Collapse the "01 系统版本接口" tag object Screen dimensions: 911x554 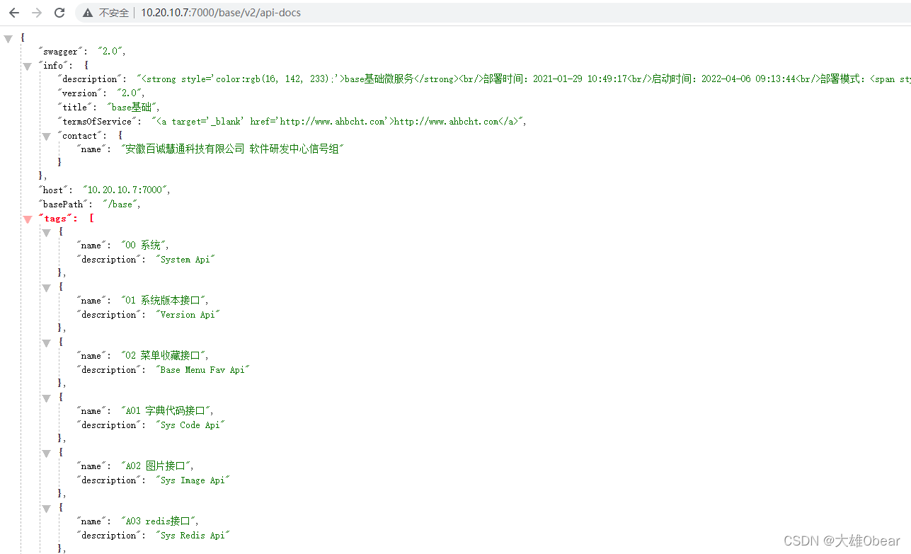point(47,288)
